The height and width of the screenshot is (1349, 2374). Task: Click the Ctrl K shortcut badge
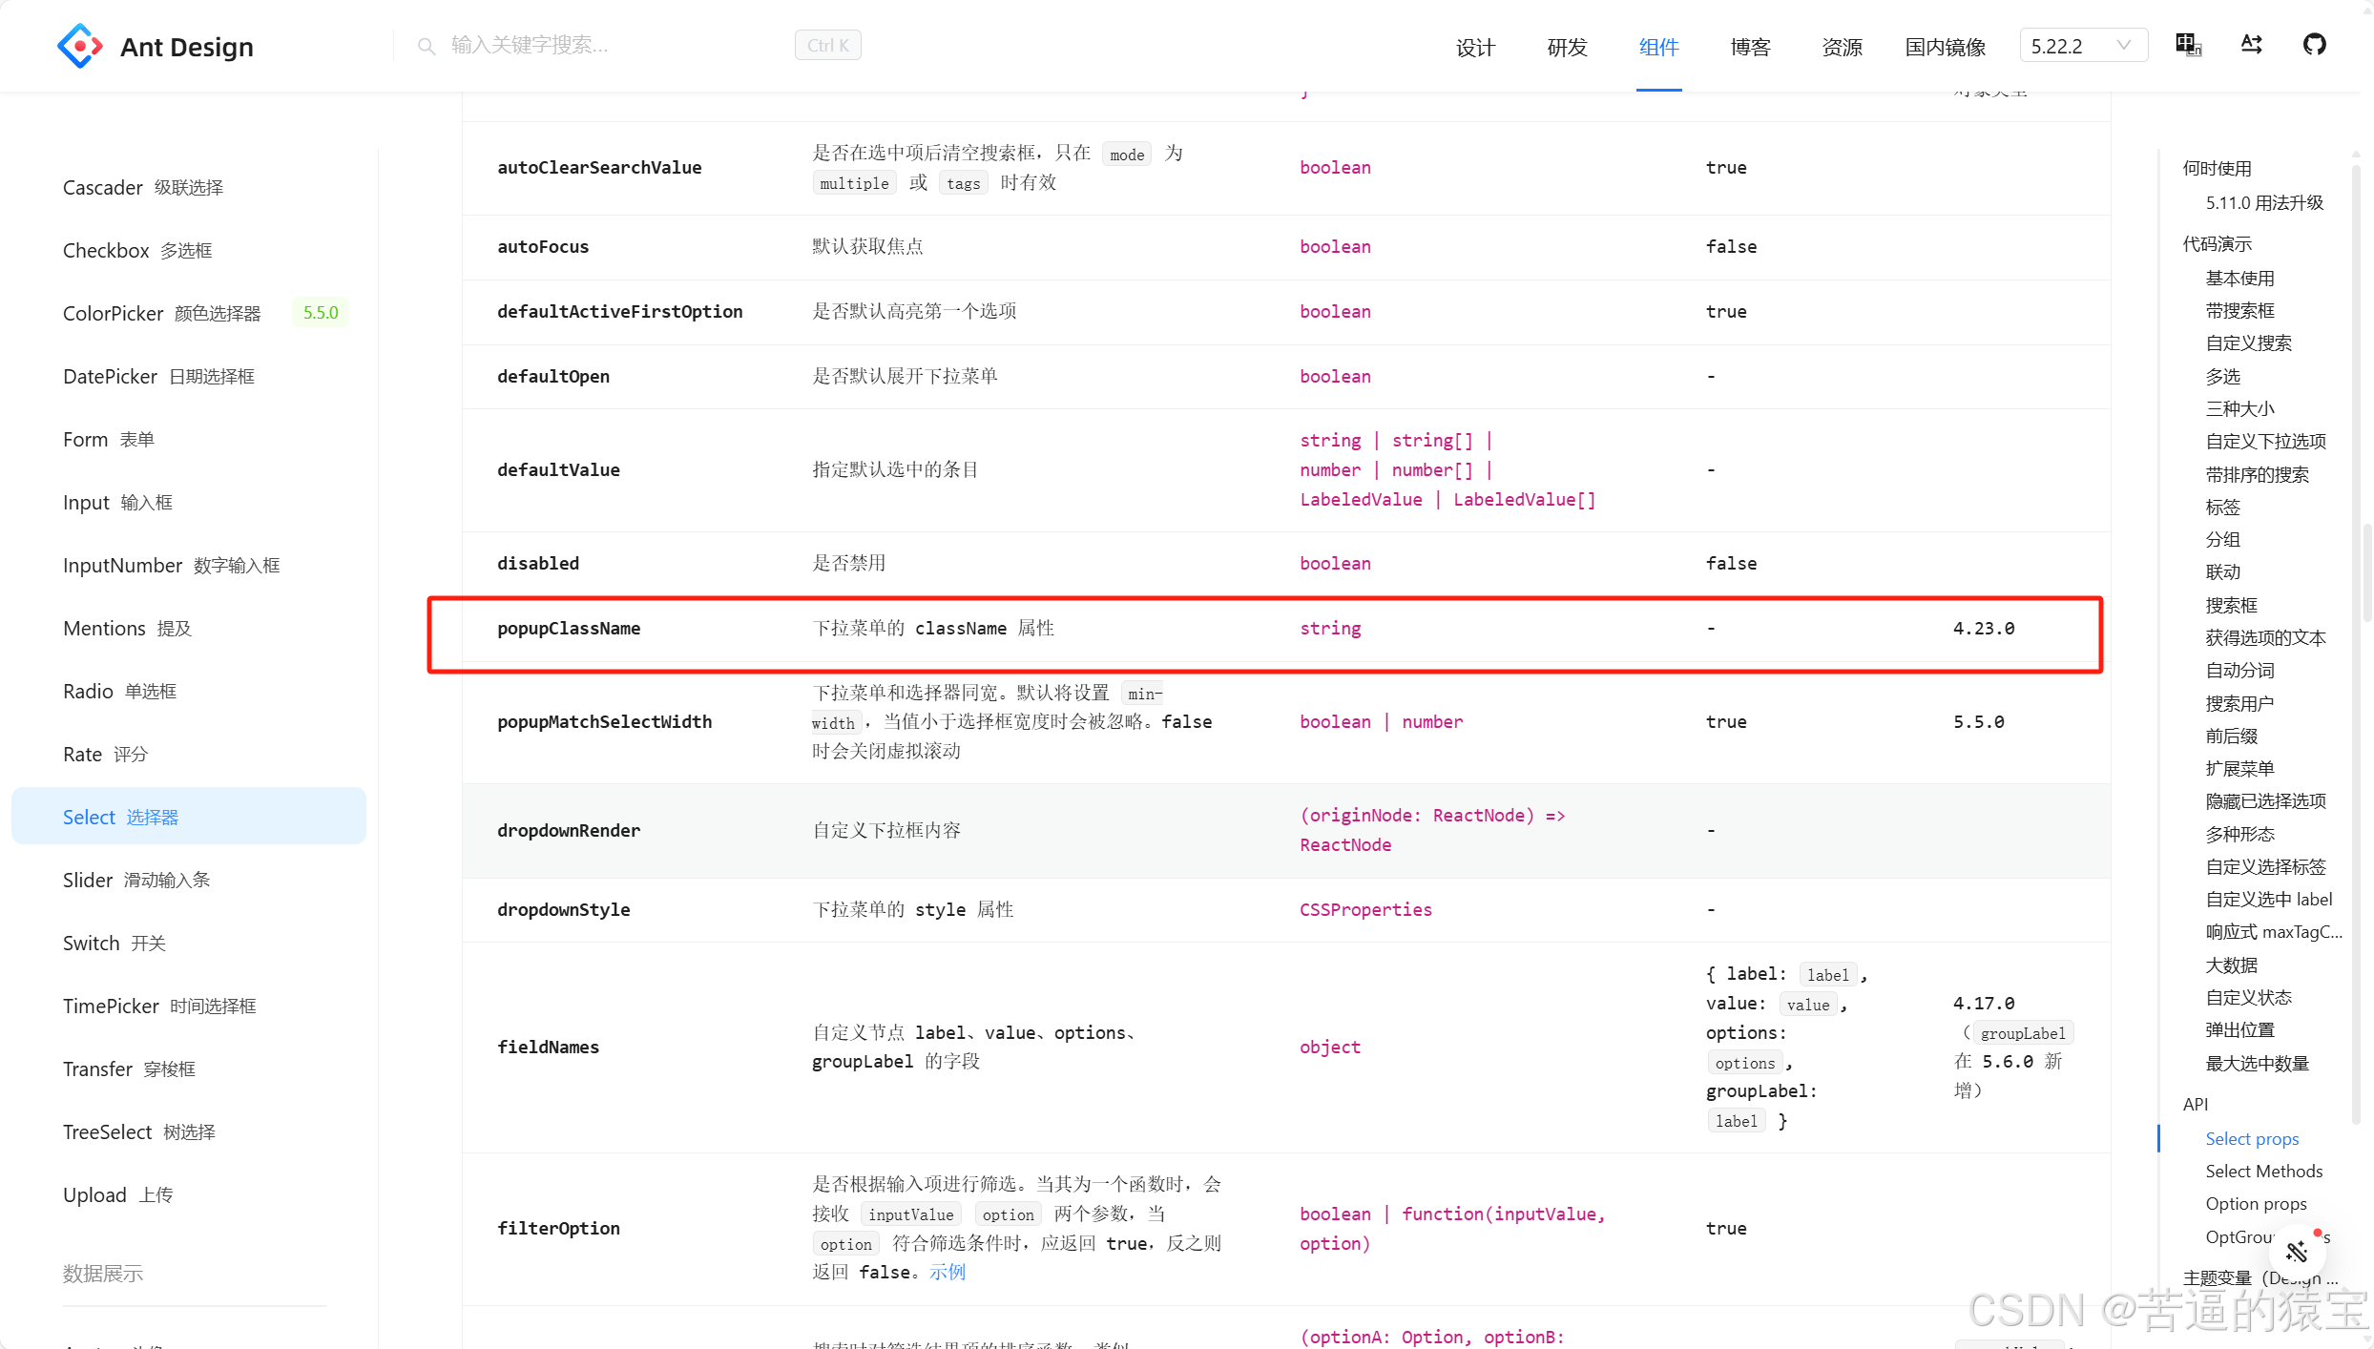(x=827, y=45)
